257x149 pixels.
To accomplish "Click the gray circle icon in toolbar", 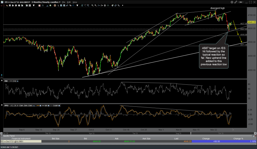I will pos(19,5).
